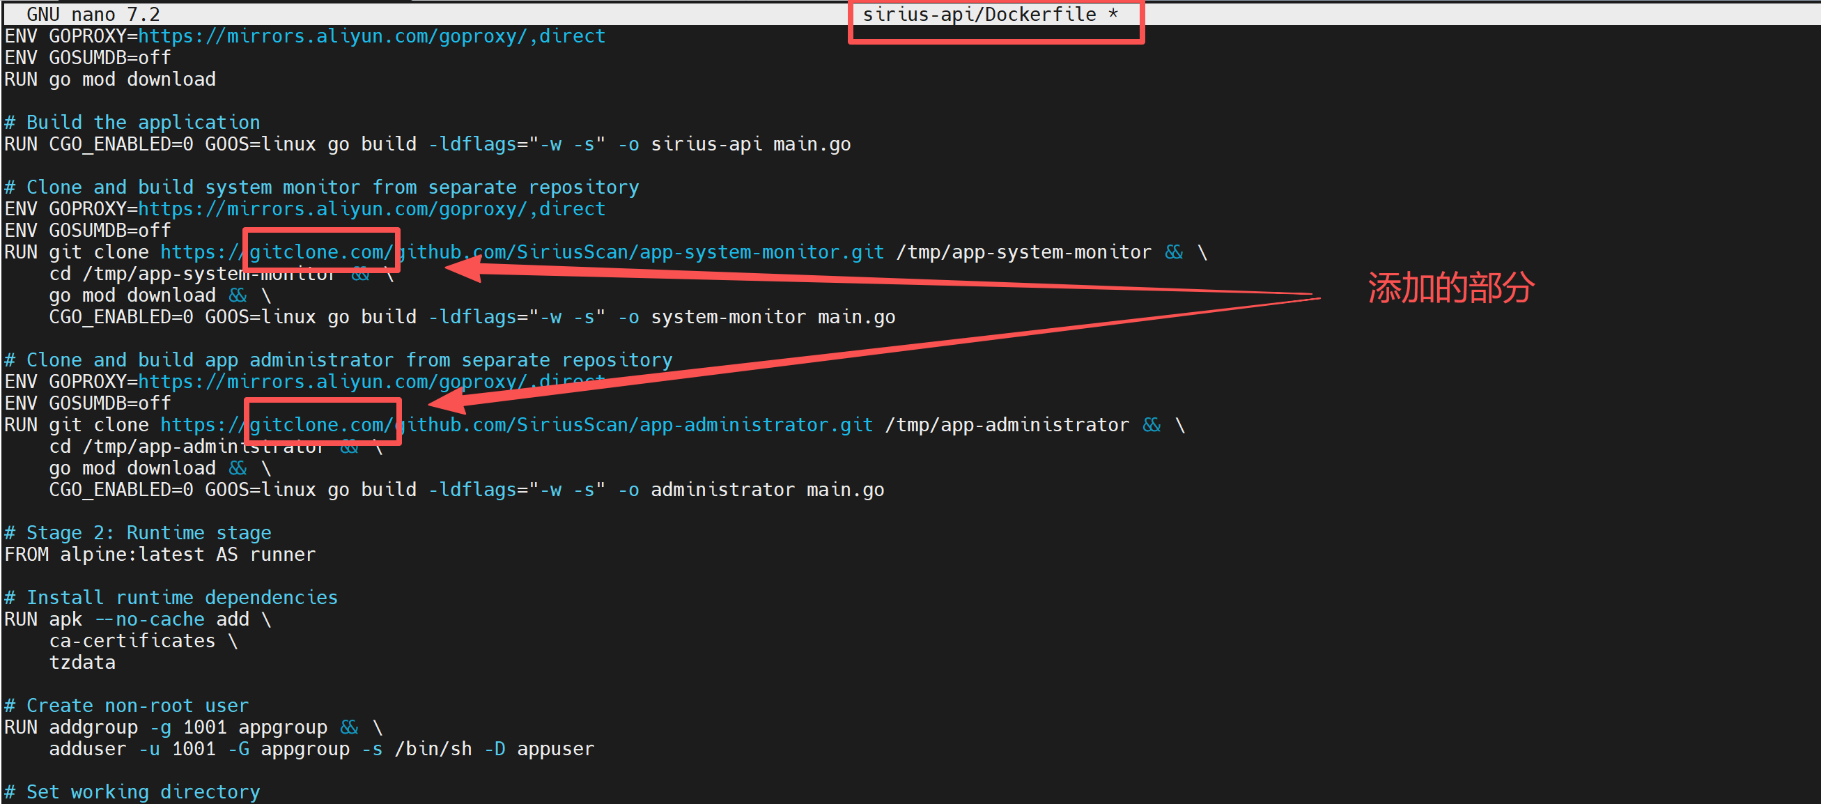The image size is (1821, 804).
Task: Click the GNU nano 7.2 version label
Action: (x=93, y=15)
